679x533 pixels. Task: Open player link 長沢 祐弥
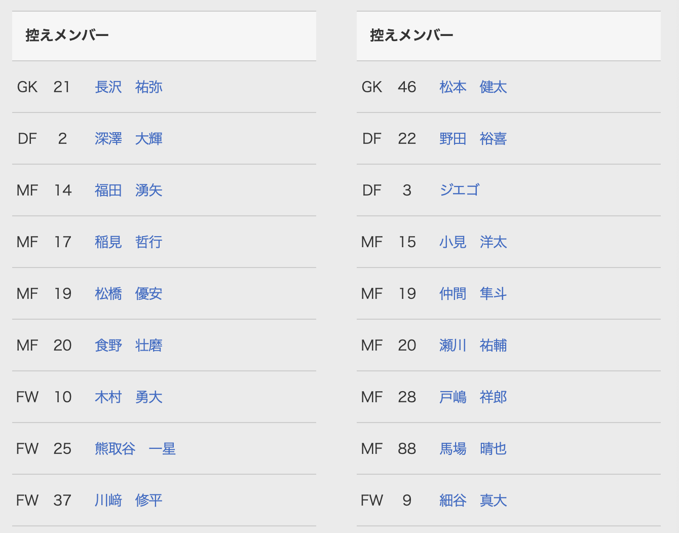pos(129,87)
